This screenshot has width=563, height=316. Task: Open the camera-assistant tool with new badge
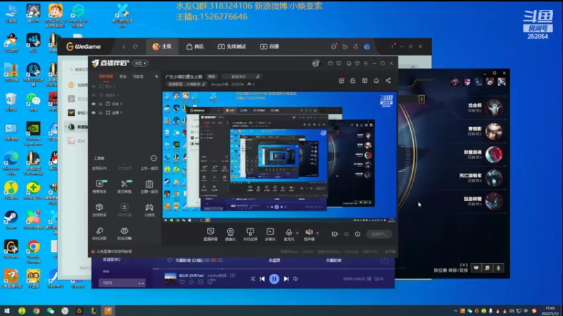[99, 186]
